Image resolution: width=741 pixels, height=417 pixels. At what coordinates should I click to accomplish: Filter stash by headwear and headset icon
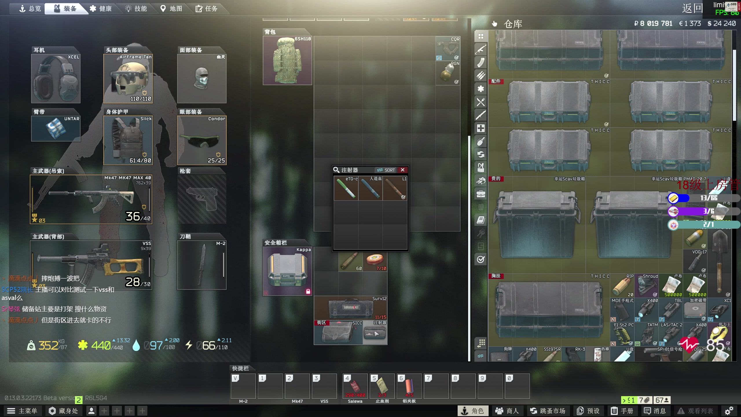tap(481, 181)
